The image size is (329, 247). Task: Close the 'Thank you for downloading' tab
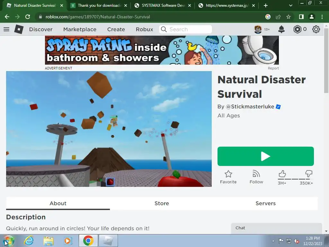click(x=126, y=5)
